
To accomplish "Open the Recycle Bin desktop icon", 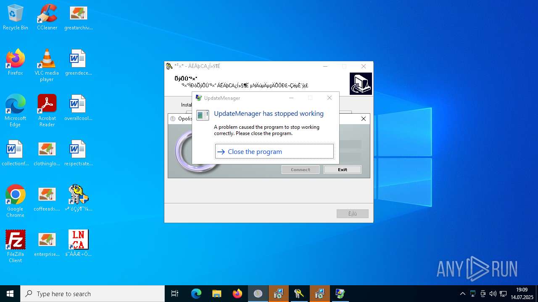I will pyautogui.click(x=16, y=17).
